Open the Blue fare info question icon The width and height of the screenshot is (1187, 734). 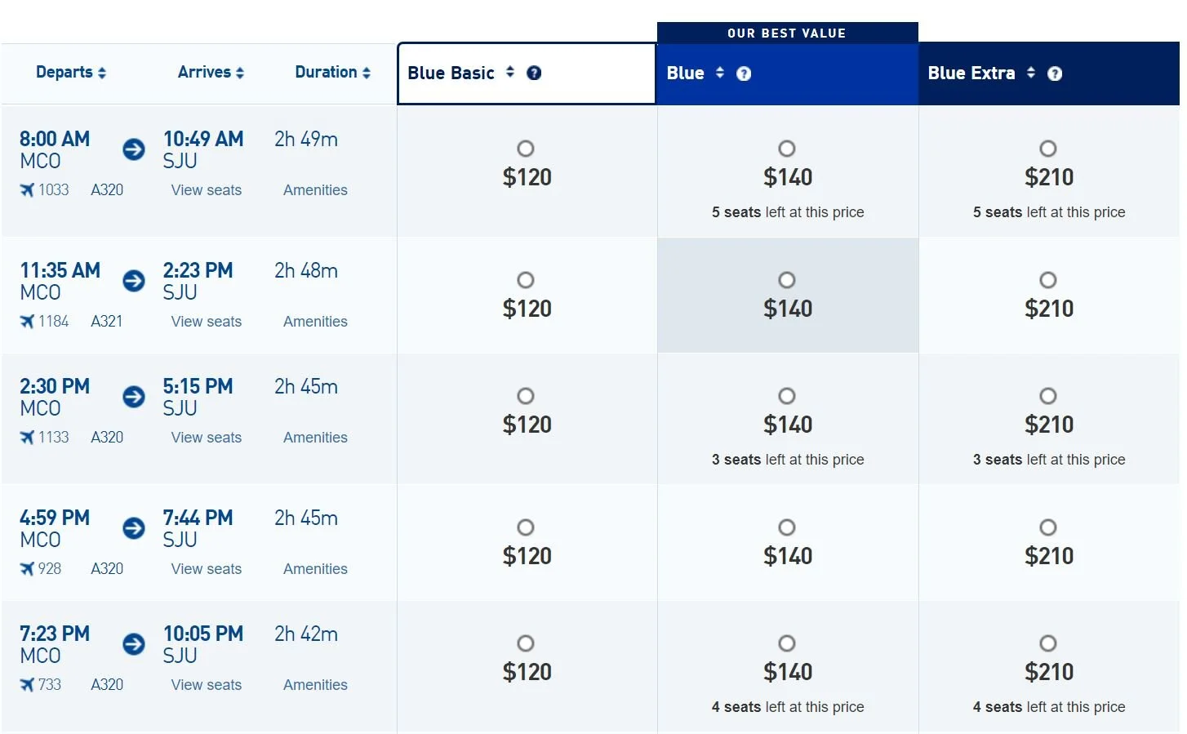point(744,73)
